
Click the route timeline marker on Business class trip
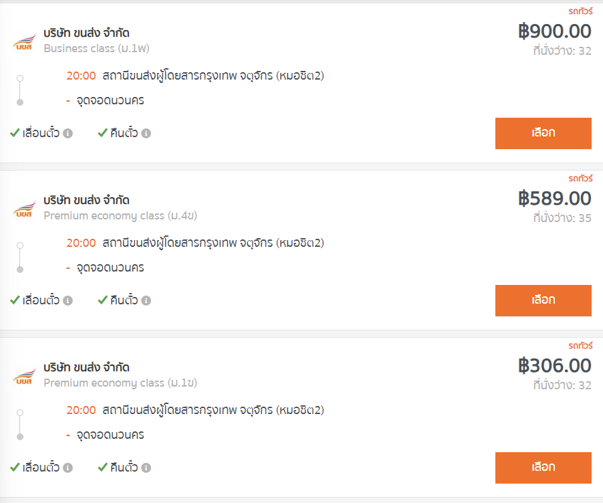(x=20, y=90)
